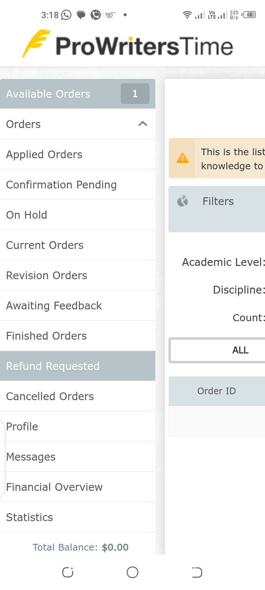
Task: Tap the ProWritersTime feather logo
Action: pos(36,44)
